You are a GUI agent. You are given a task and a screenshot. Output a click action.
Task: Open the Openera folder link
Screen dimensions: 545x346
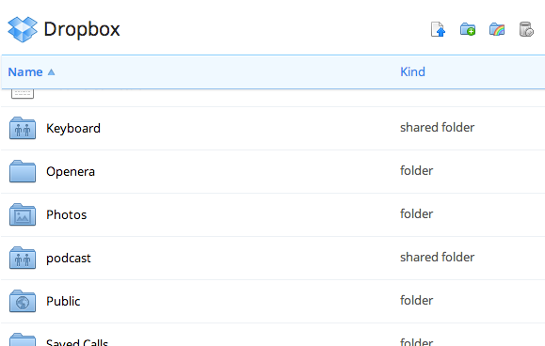[71, 171]
